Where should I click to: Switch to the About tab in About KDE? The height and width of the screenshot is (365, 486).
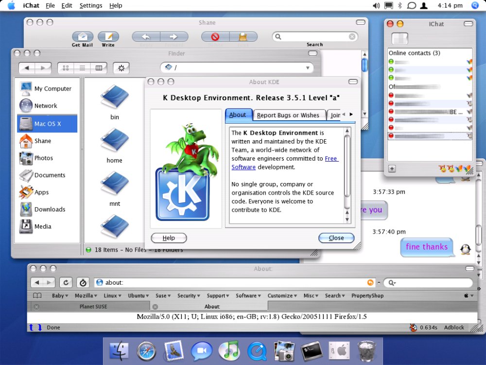pos(238,115)
